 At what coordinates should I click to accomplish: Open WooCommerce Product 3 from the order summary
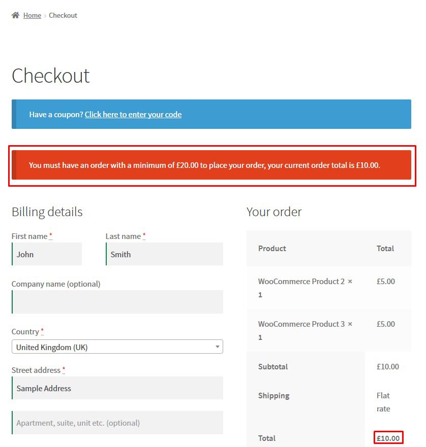(x=299, y=324)
